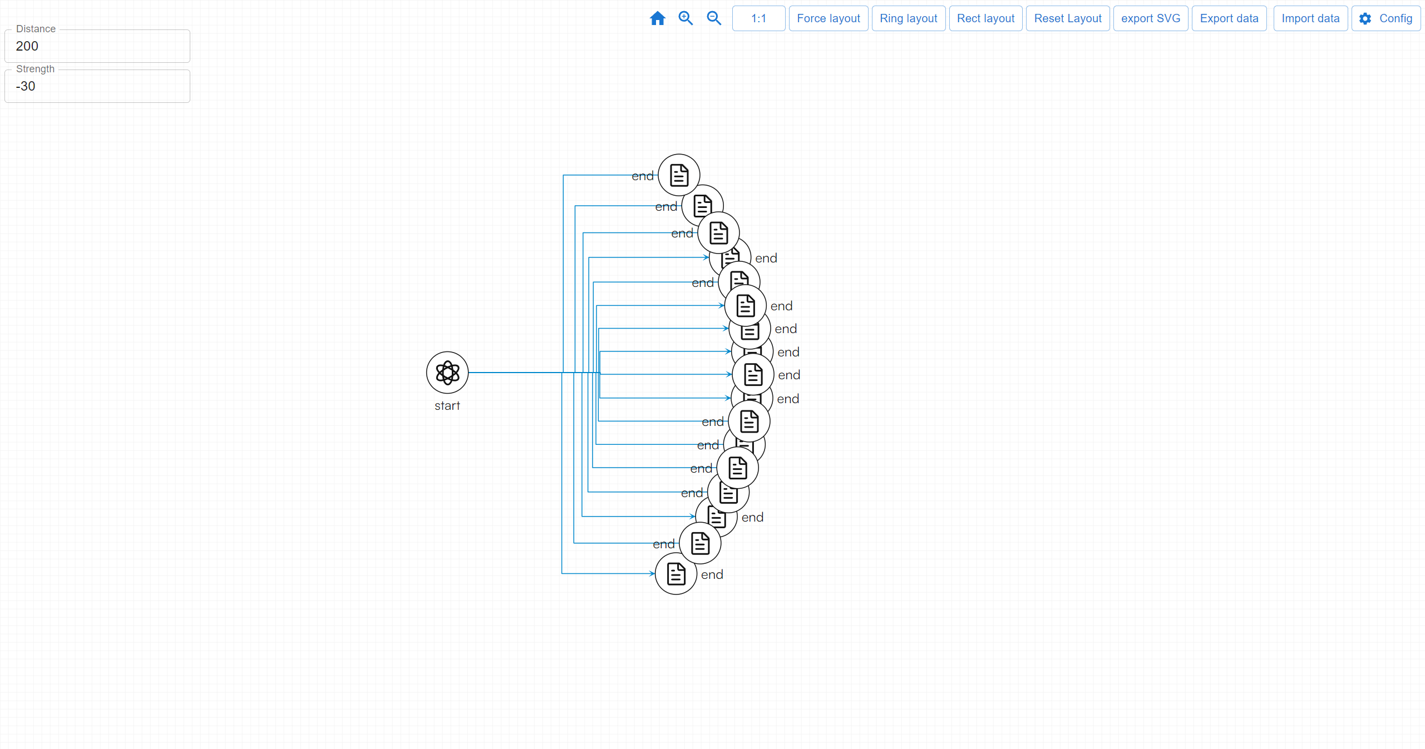Focus the Strength input field
This screenshot has width=1425, height=749.
pyautogui.click(x=97, y=86)
